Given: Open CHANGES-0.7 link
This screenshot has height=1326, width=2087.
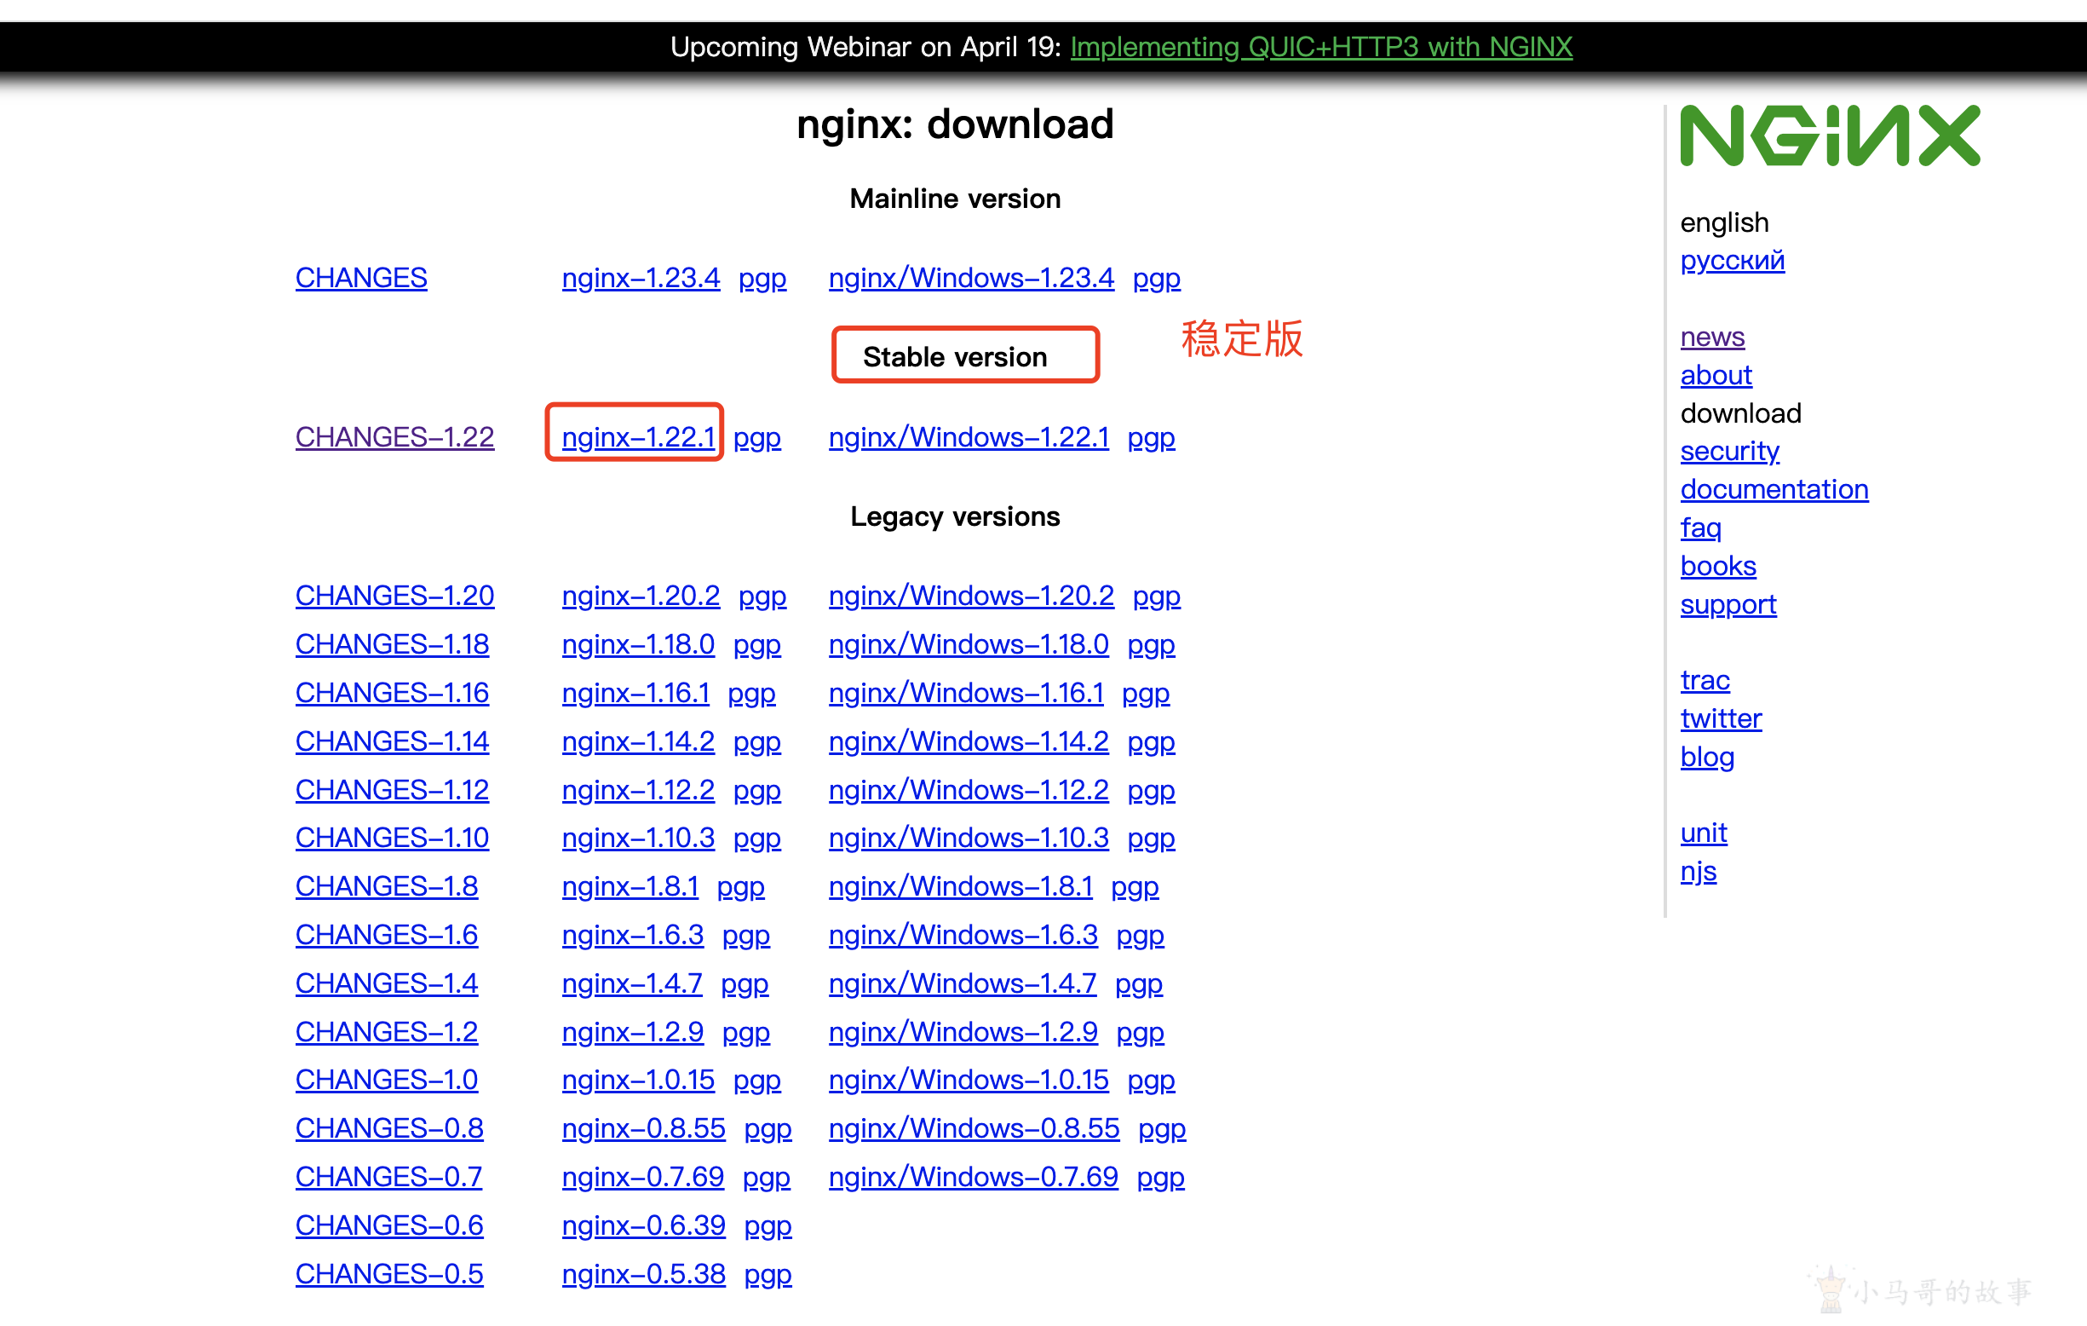Looking at the screenshot, I should point(388,1177).
